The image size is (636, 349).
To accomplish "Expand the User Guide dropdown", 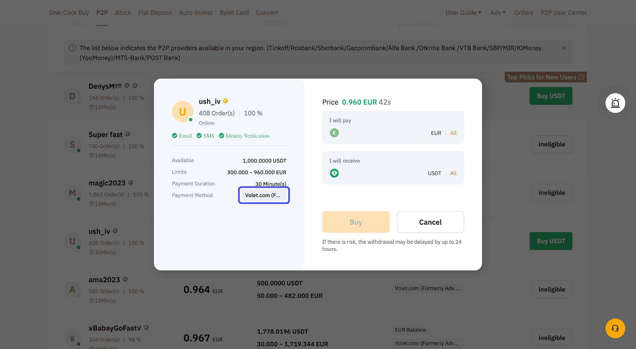I will point(463,13).
